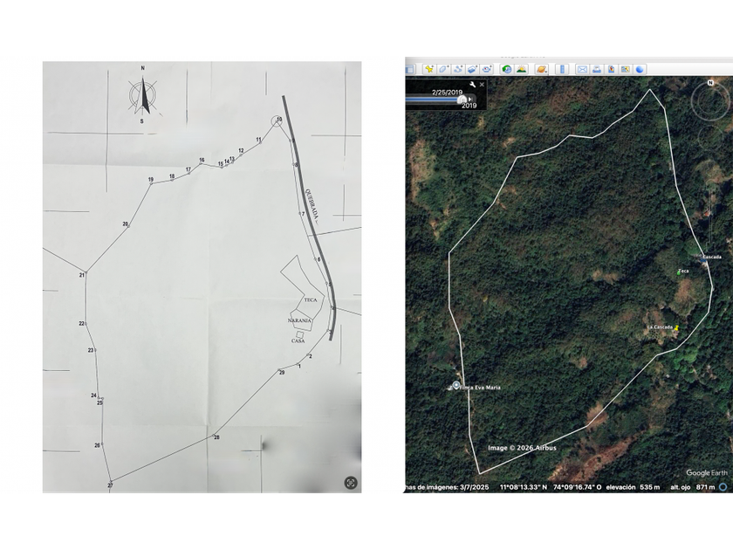This screenshot has height=550, width=733.
Task: Toggle sunlight across the landscape
Action: click(x=521, y=69)
